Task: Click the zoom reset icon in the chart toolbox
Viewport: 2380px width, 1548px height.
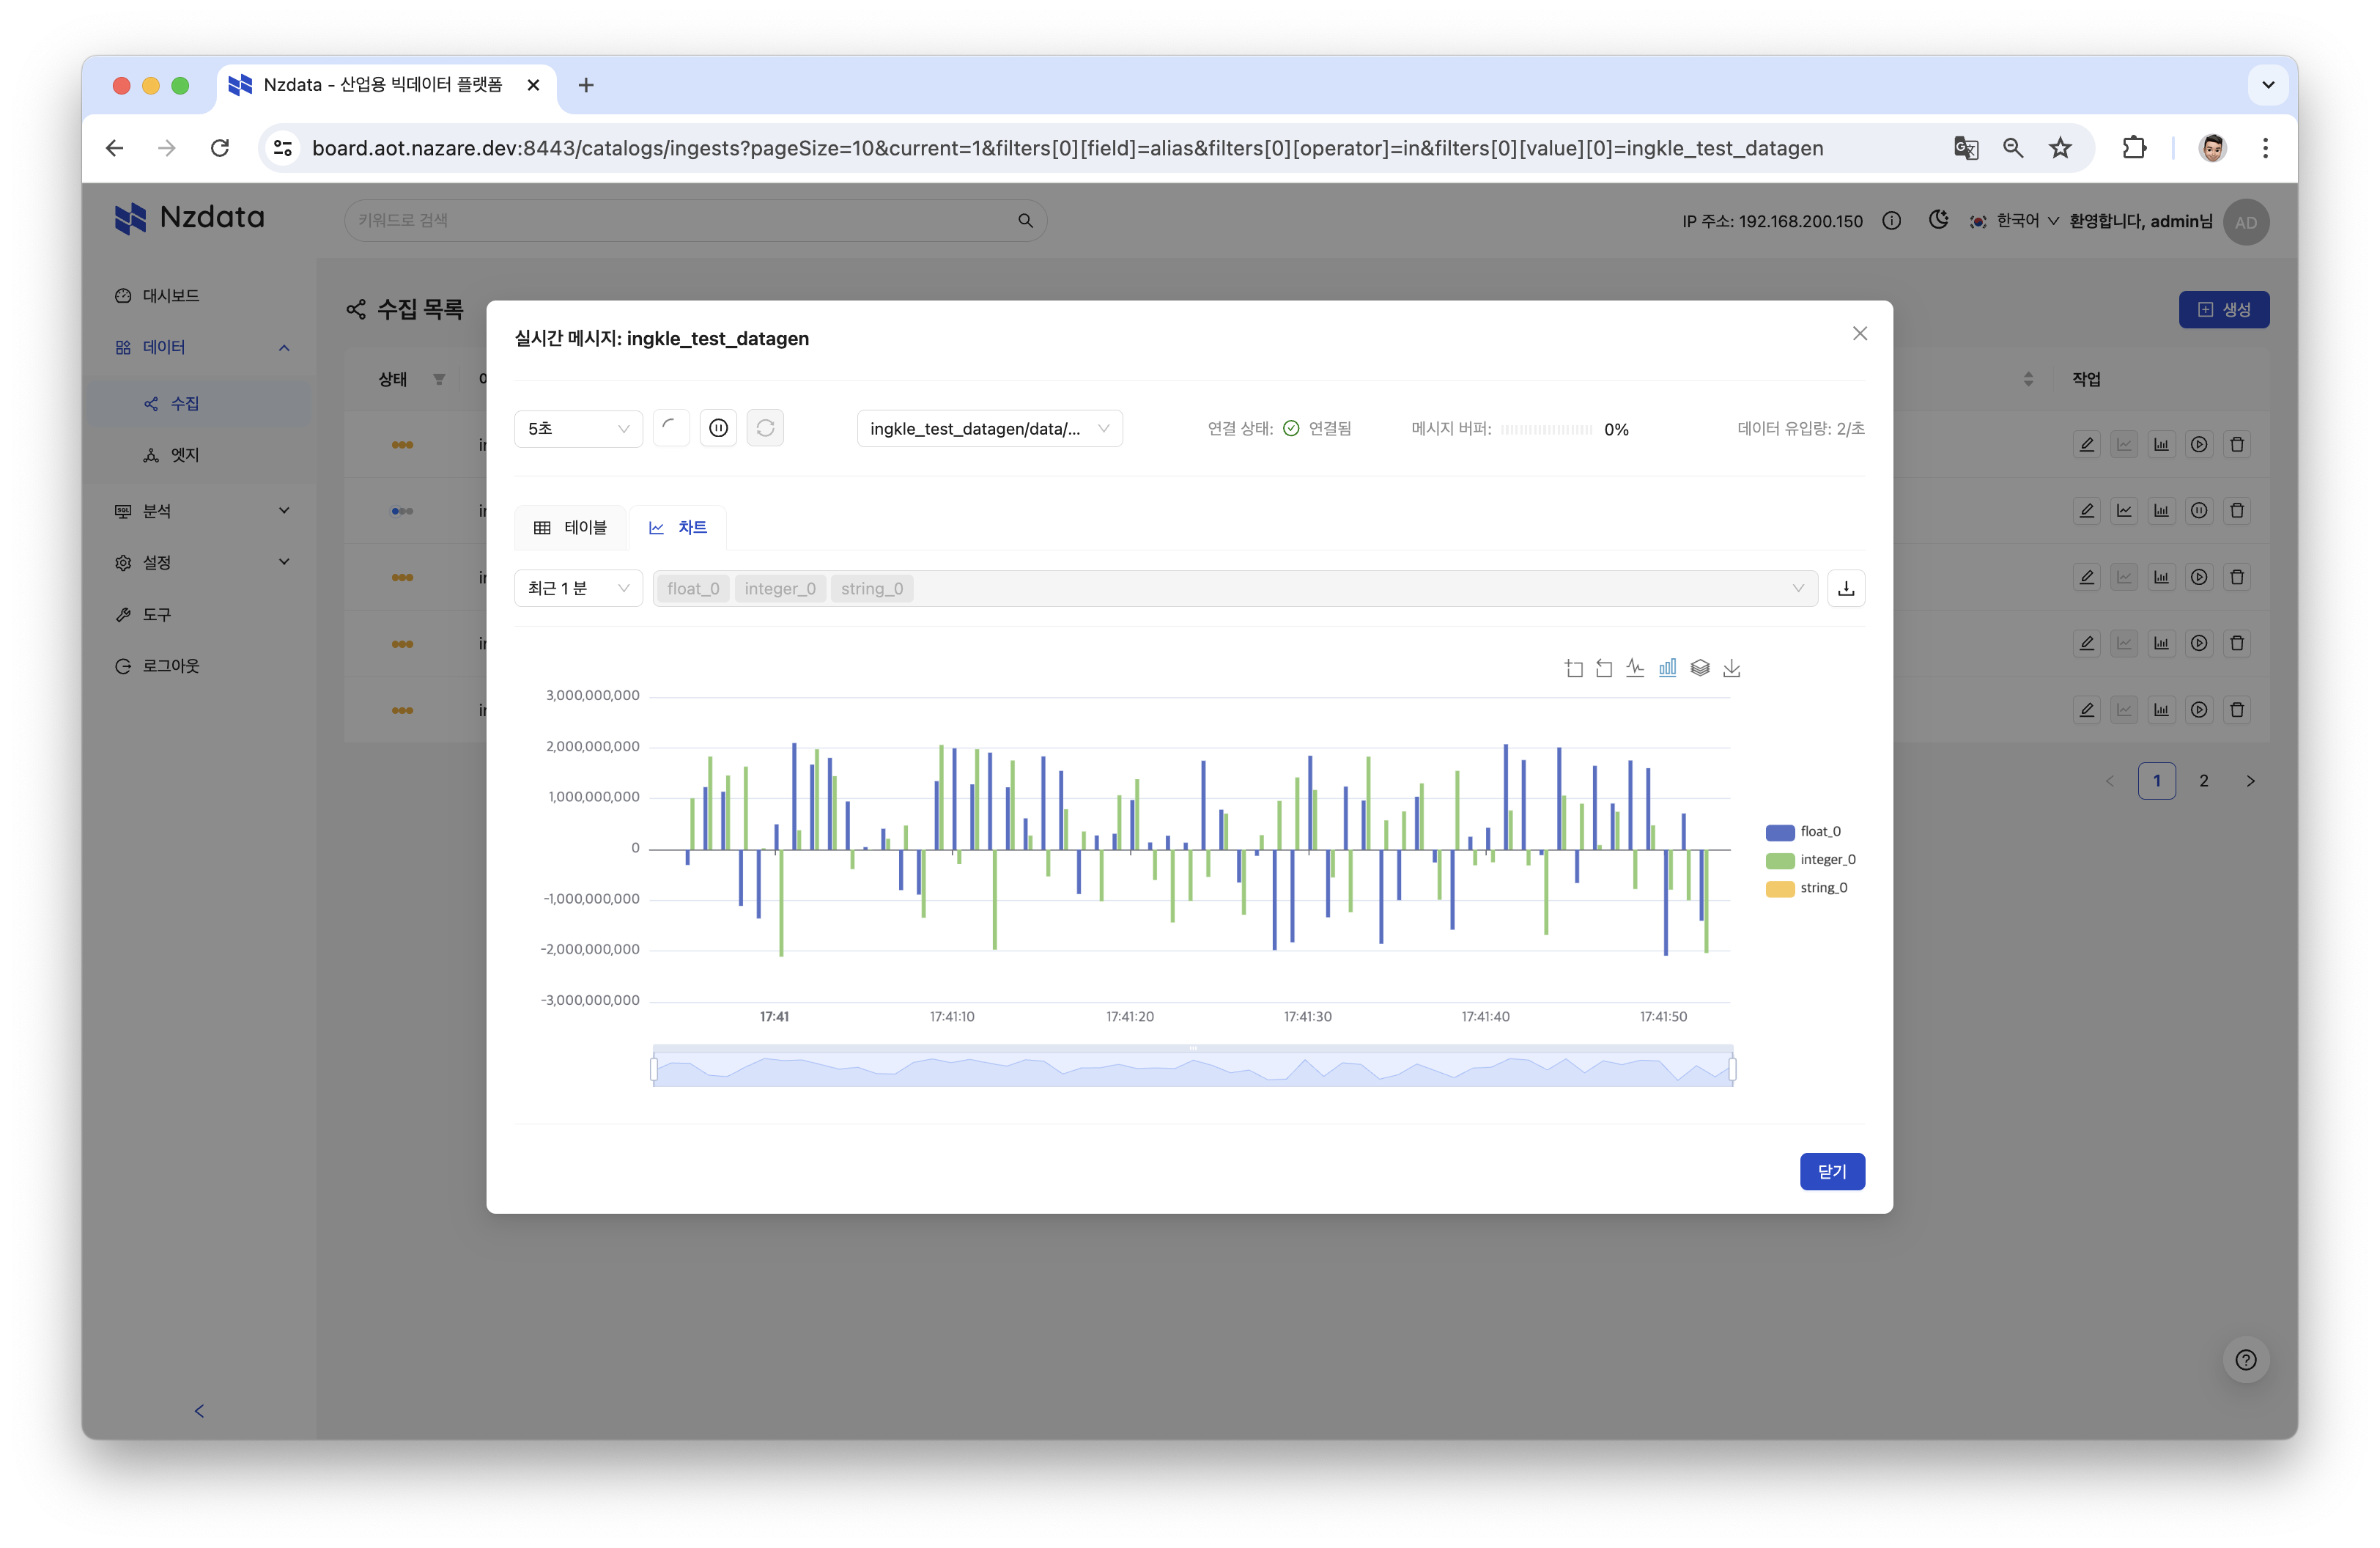Action: click(x=1604, y=668)
